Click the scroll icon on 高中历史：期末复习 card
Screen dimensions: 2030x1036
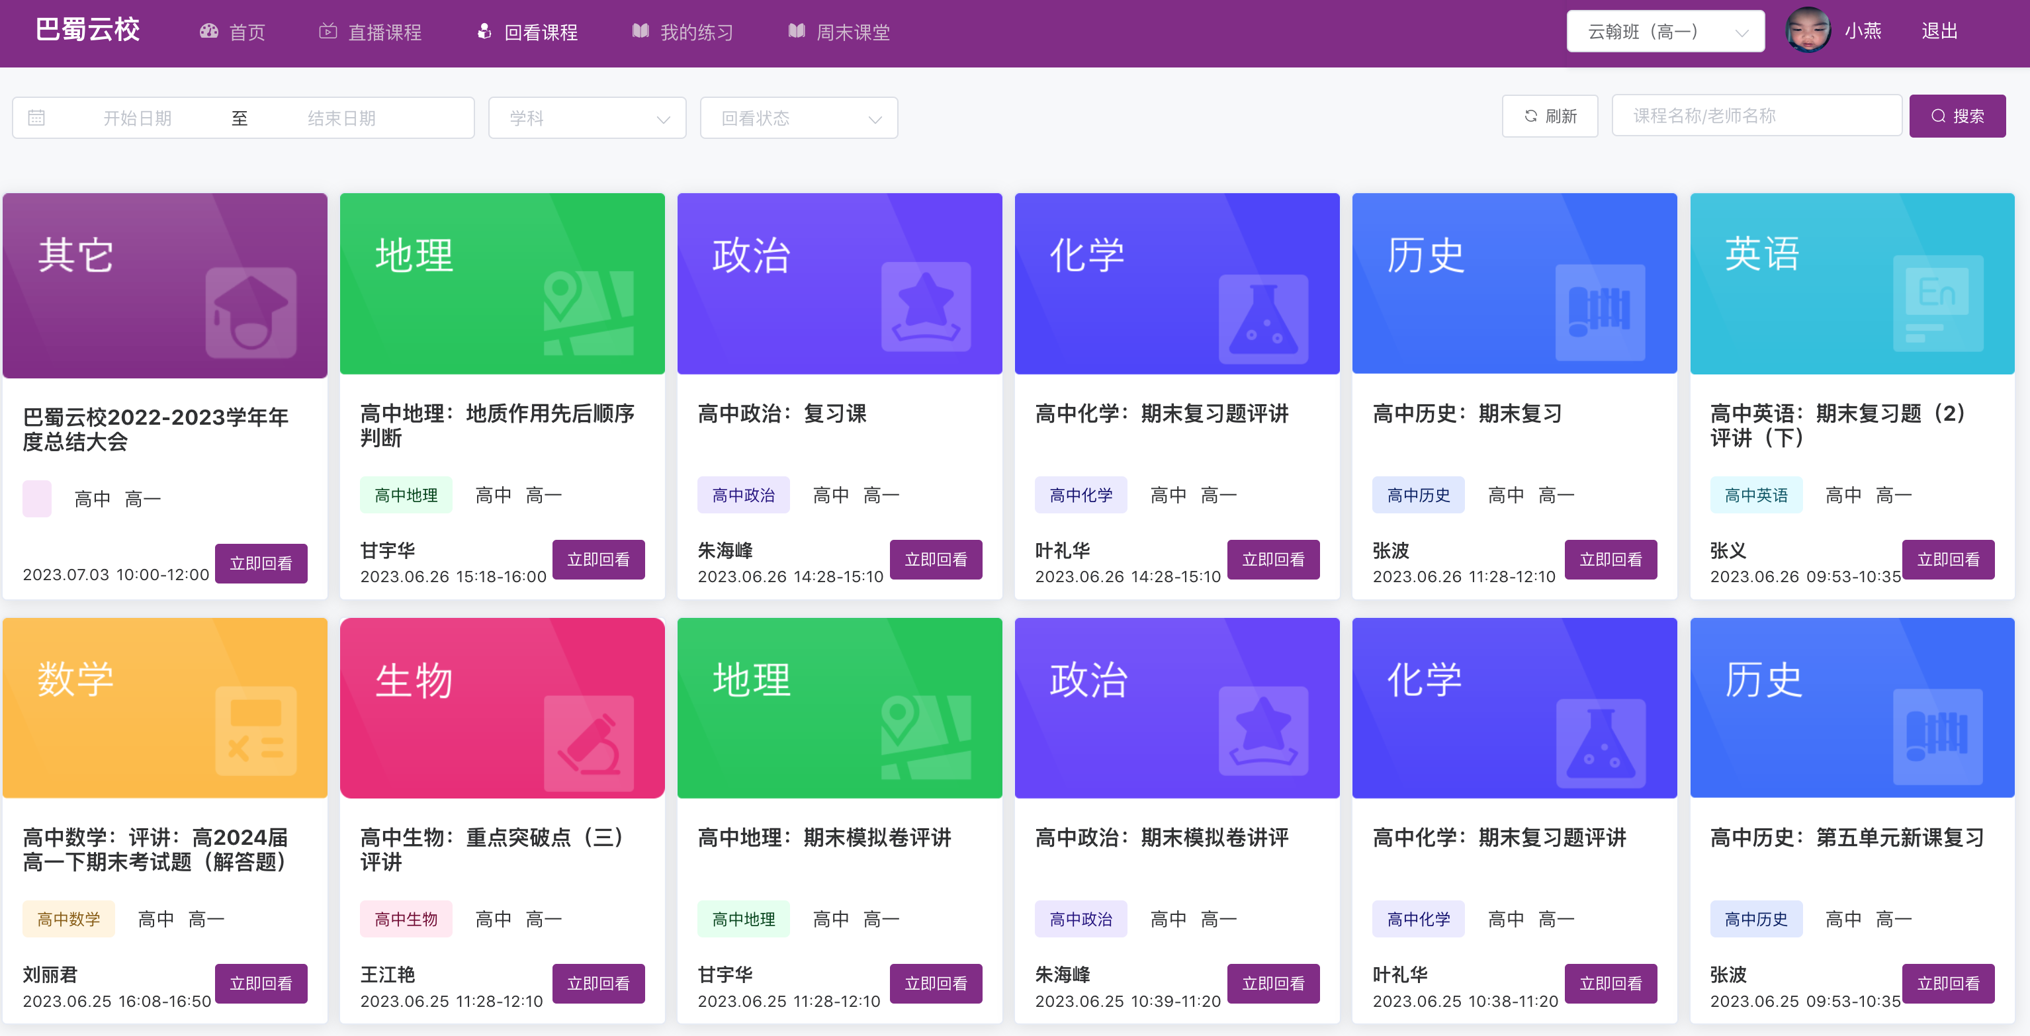(1601, 313)
